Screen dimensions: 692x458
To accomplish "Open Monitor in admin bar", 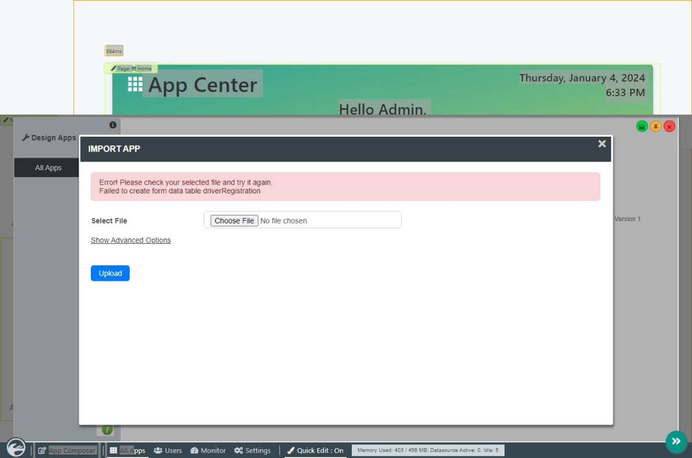I will (x=208, y=450).
